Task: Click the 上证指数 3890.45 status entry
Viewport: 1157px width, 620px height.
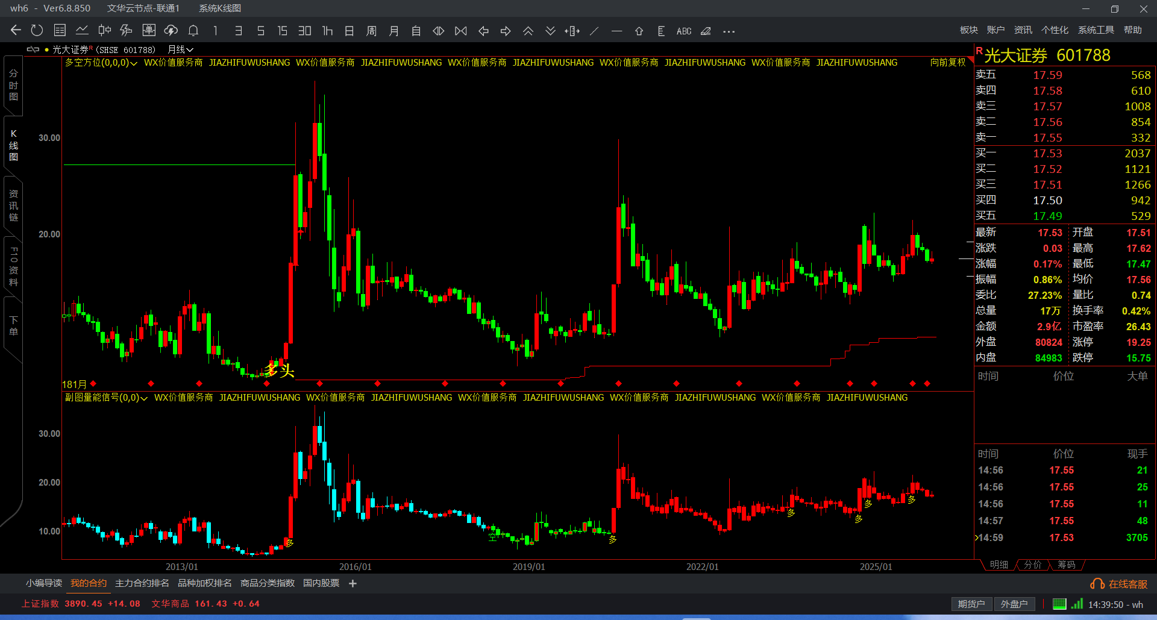Action: click(x=81, y=604)
